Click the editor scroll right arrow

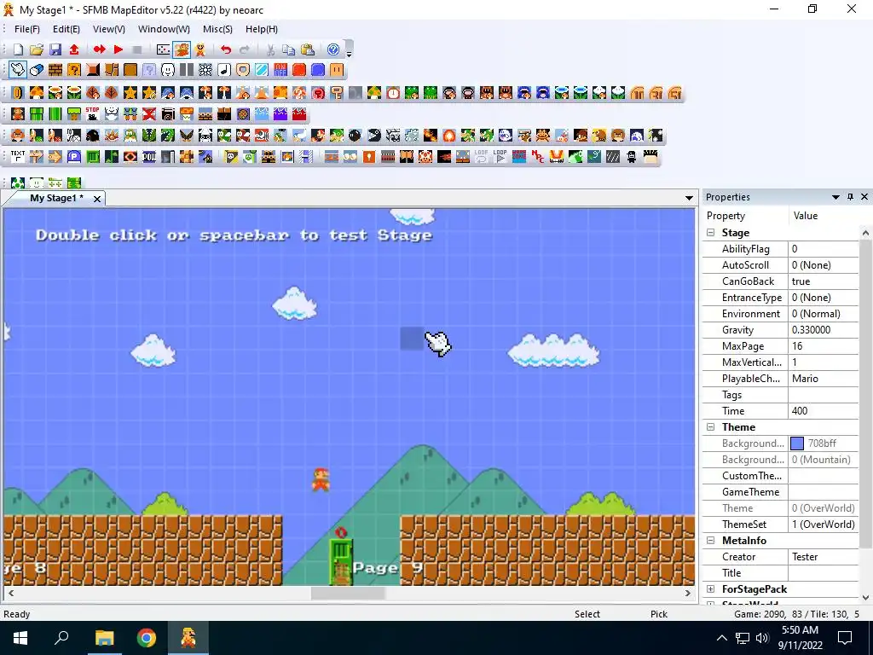pyautogui.click(x=688, y=594)
